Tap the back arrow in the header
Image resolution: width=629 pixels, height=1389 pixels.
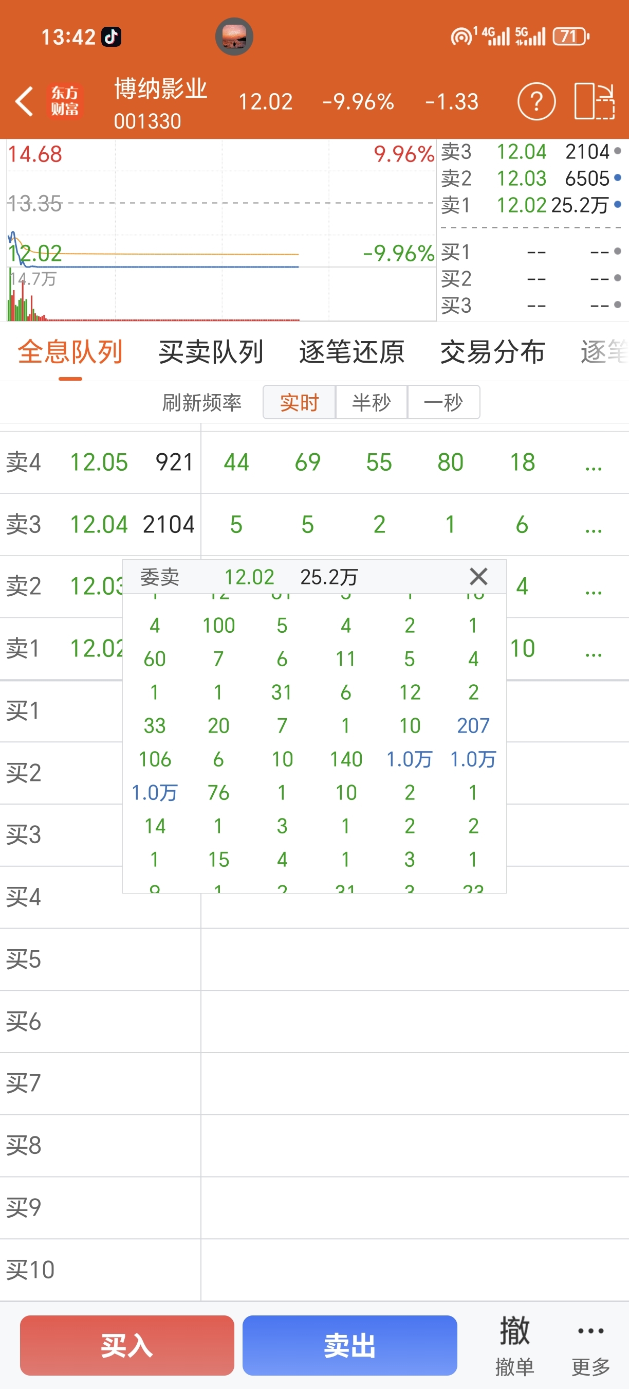25,101
